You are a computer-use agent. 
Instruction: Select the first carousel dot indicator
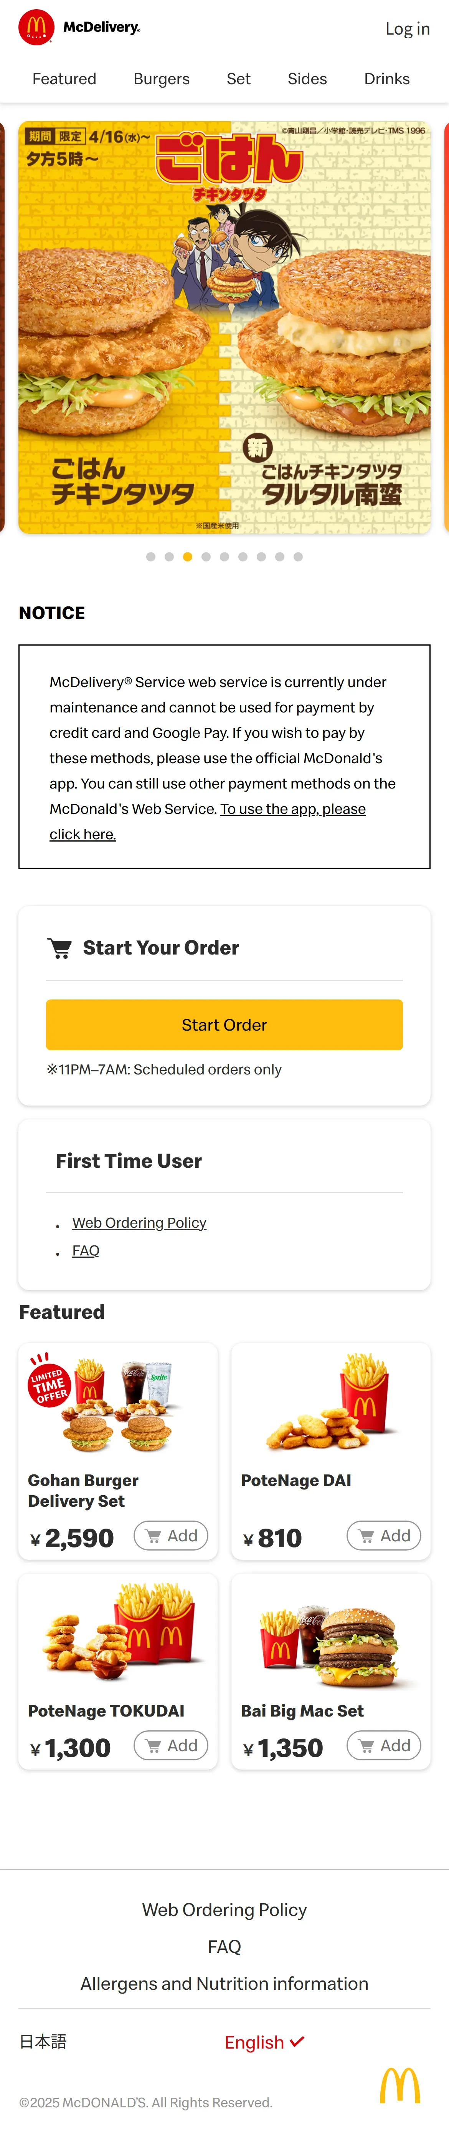coord(151,557)
